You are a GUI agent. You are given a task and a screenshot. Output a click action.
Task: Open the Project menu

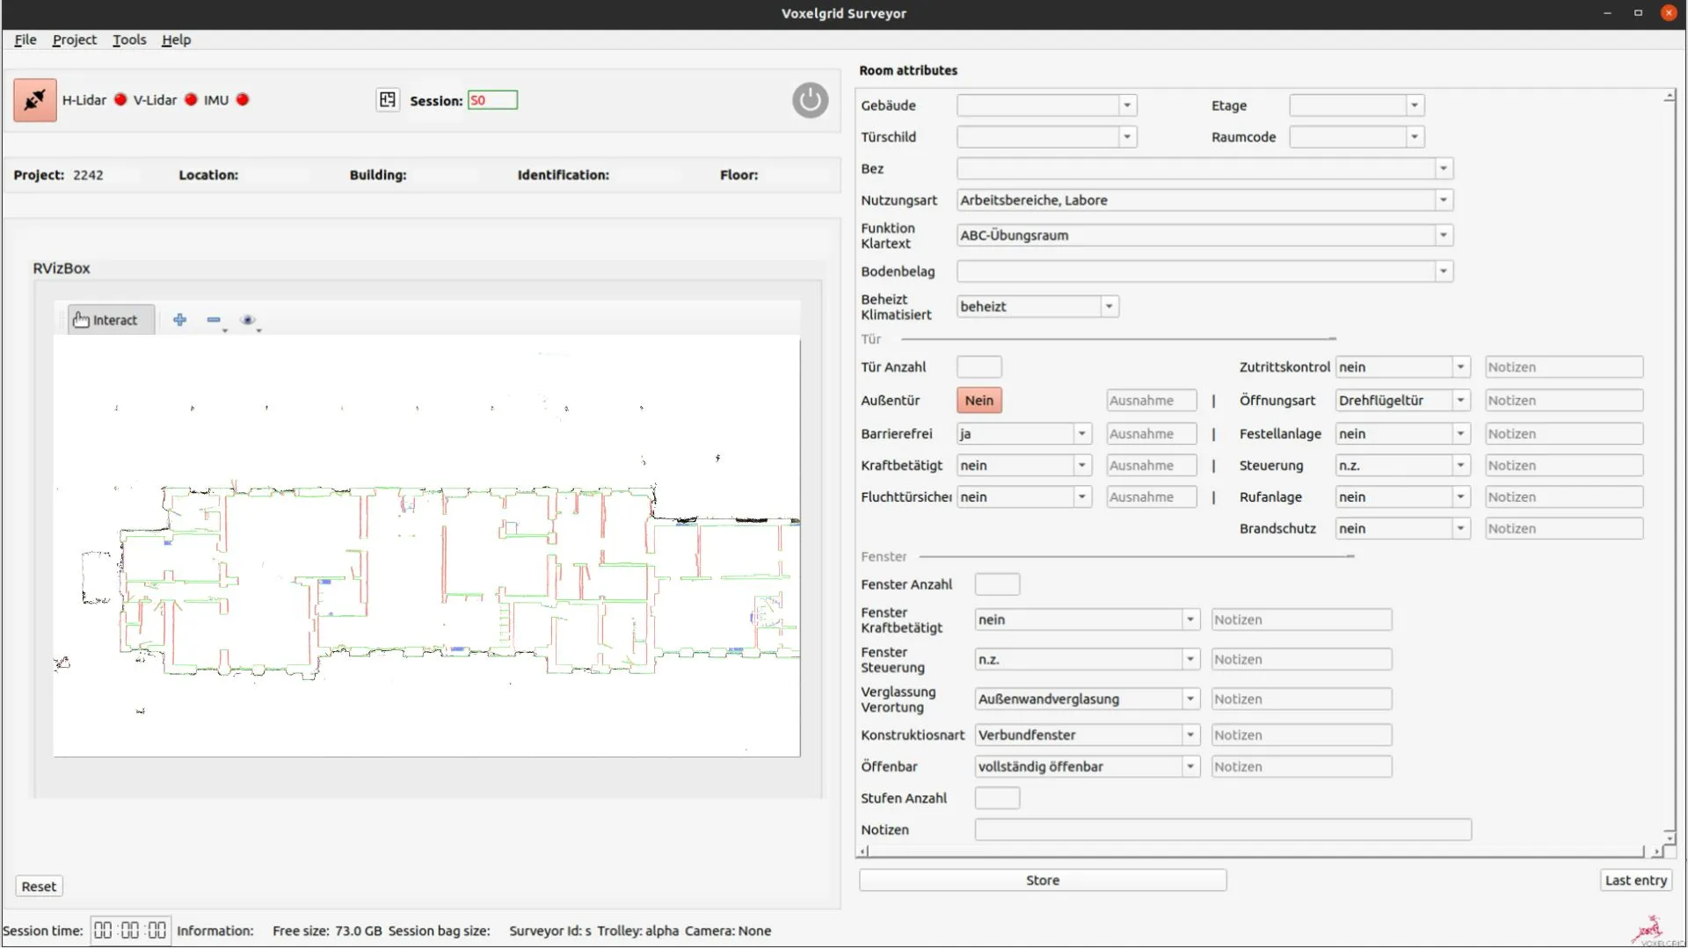74,40
